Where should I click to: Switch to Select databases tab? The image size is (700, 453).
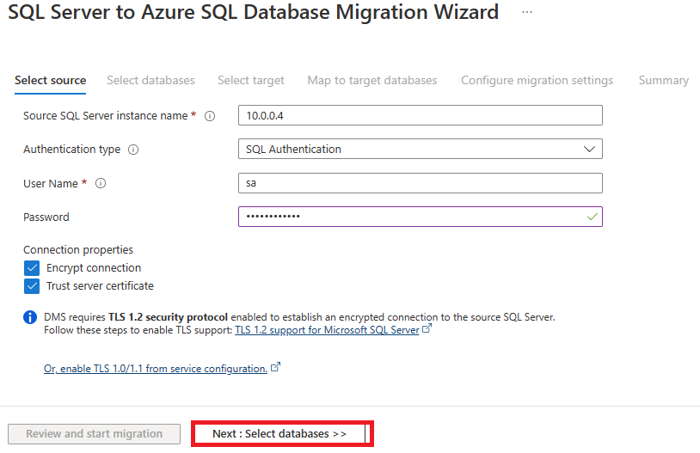tap(150, 80)
